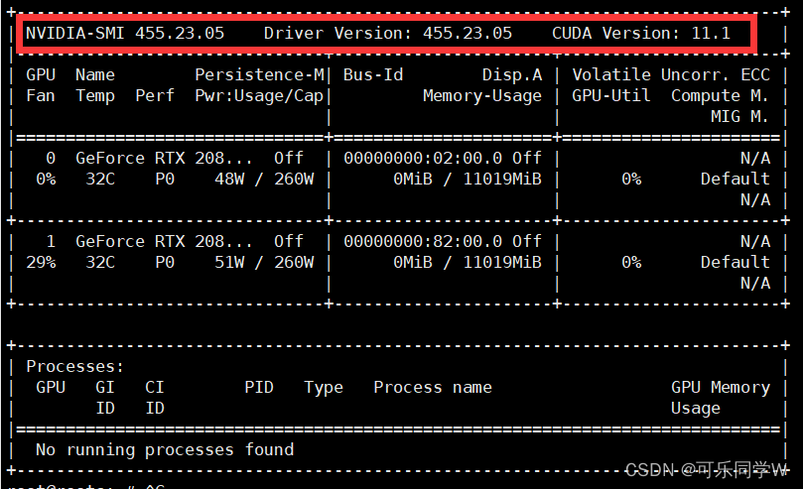Select the '51W / 260W' power value
Viewport: 803px width, 489px height.
coord(264,263)
